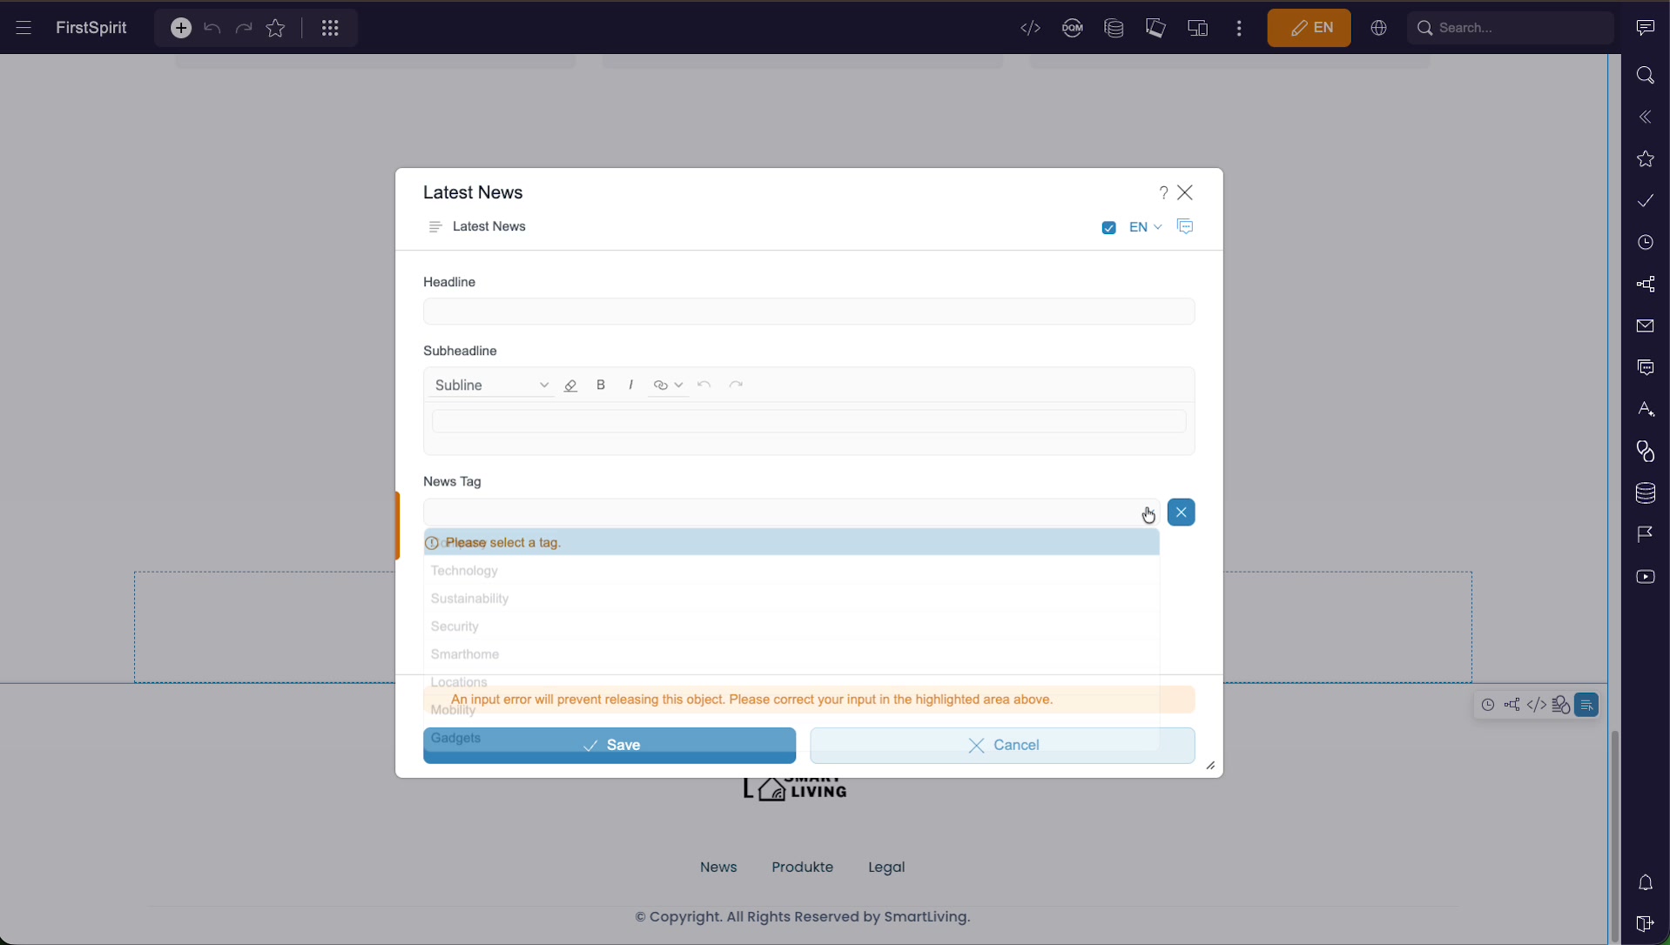Choose Security tag option
This screenshot has width=1670, height=945.
(x=791, y=627)
